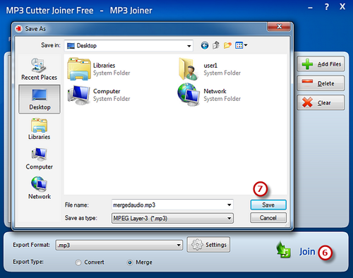Image resolution: width=353 pixels, height=278 pixels.
Task: Select the Computer system folder icon in file list
Action: click(78, 95)
